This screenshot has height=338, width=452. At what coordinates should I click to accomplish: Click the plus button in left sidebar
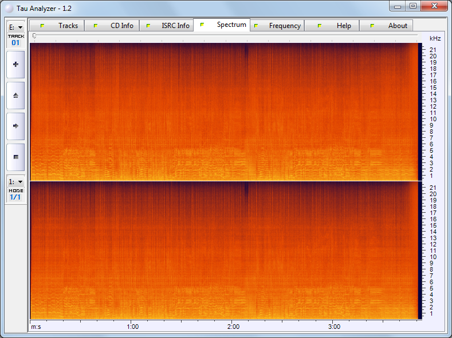(x=15, y=65)
